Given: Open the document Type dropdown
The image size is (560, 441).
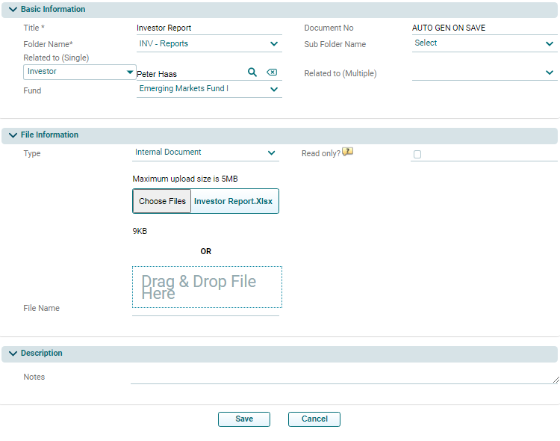Looking at the screenshot, I should pos(271,152).
